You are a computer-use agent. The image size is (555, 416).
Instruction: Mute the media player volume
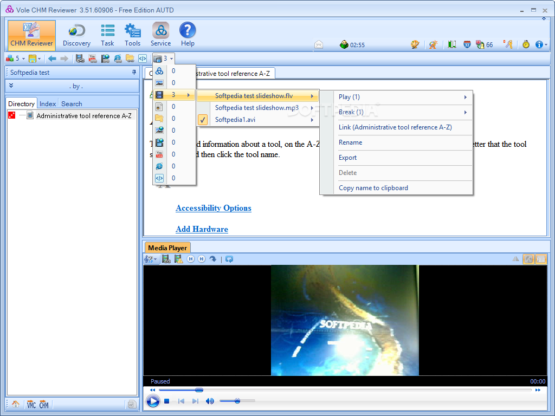(210, 401)
